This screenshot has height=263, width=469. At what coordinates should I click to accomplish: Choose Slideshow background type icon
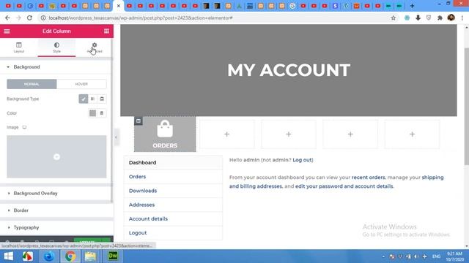102,99
